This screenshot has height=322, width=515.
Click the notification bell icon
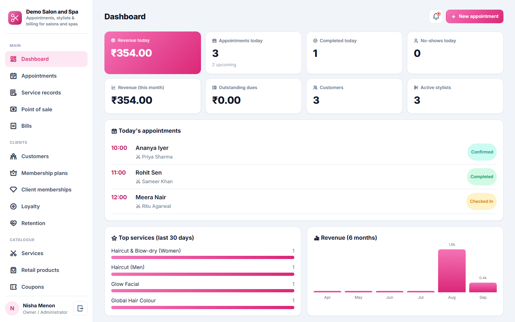point(436,16)
